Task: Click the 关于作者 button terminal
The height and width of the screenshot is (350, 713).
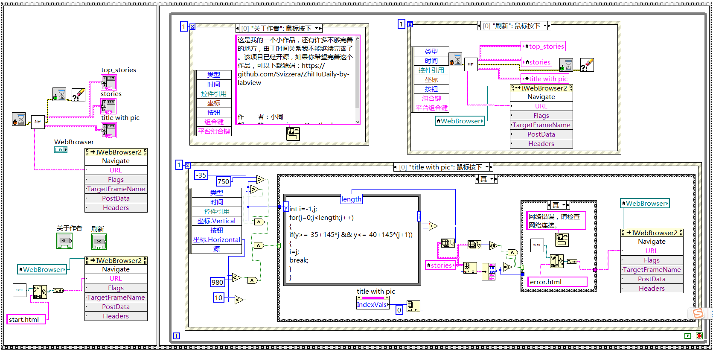Action: click(64, 241)
